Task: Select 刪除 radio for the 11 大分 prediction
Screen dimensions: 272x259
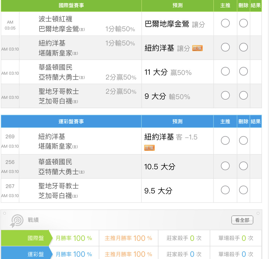Action: pyautogui.click(x=243, y=71)
